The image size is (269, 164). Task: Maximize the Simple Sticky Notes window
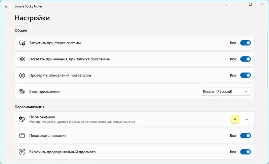click(x=251, y=4)
